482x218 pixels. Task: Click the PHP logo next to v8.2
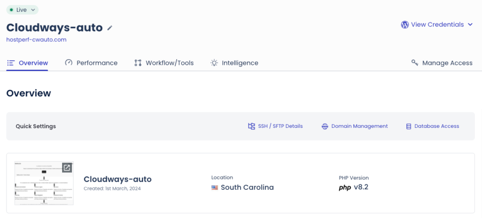[x=345, y=187]
